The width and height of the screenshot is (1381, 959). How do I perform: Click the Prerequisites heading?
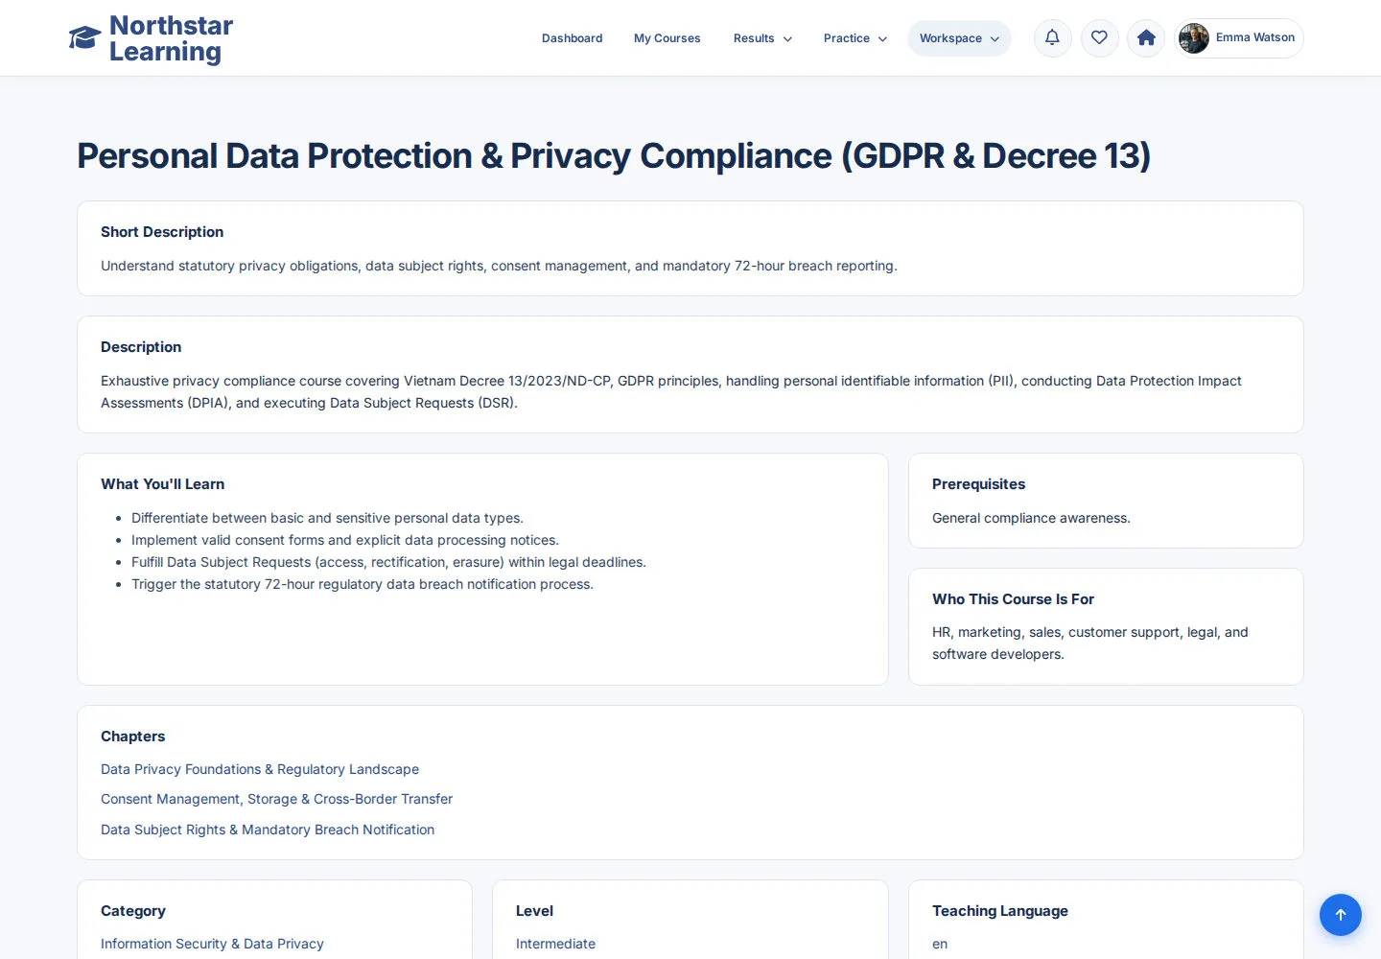pos(978,484)
